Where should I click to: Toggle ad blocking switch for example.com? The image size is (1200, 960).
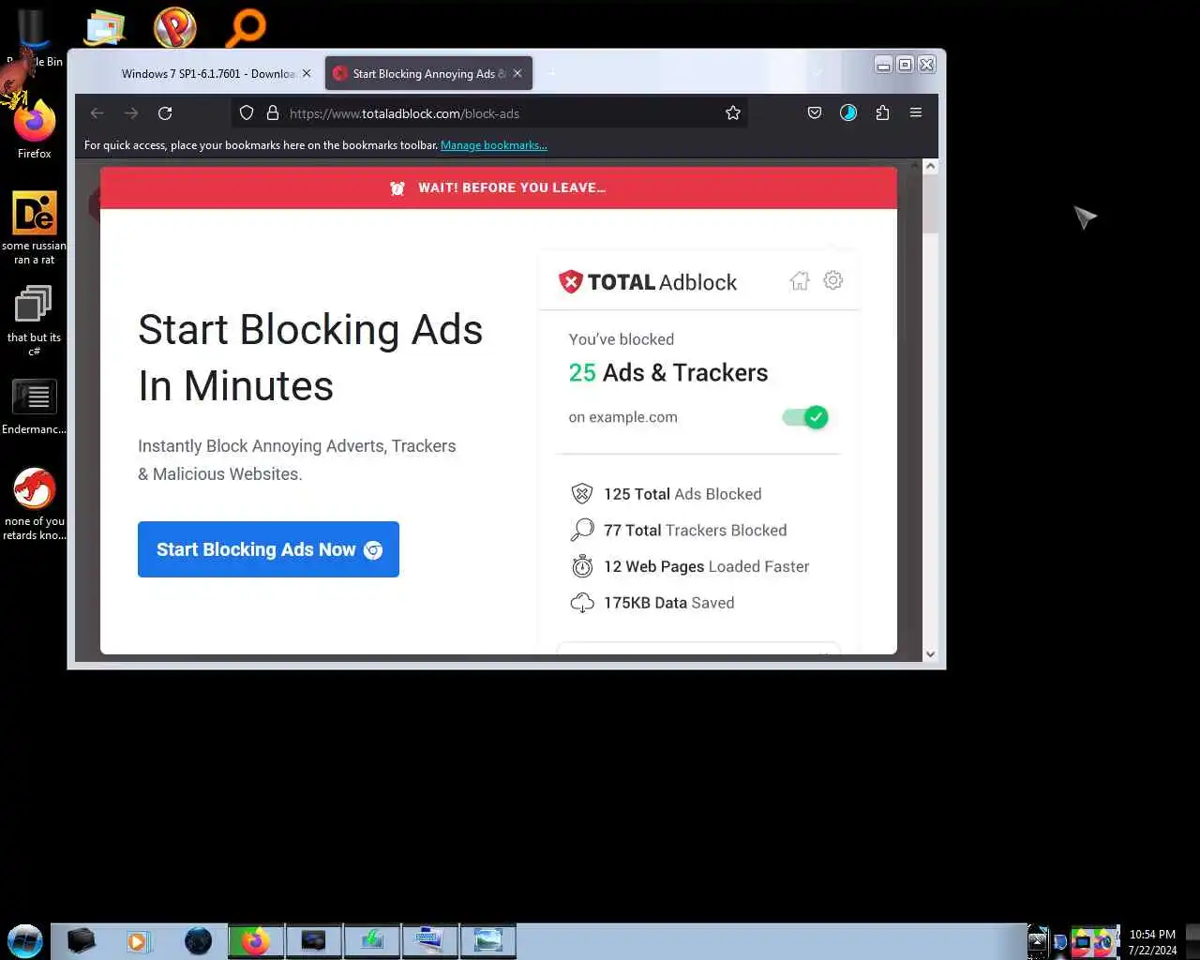click(805, 417)
